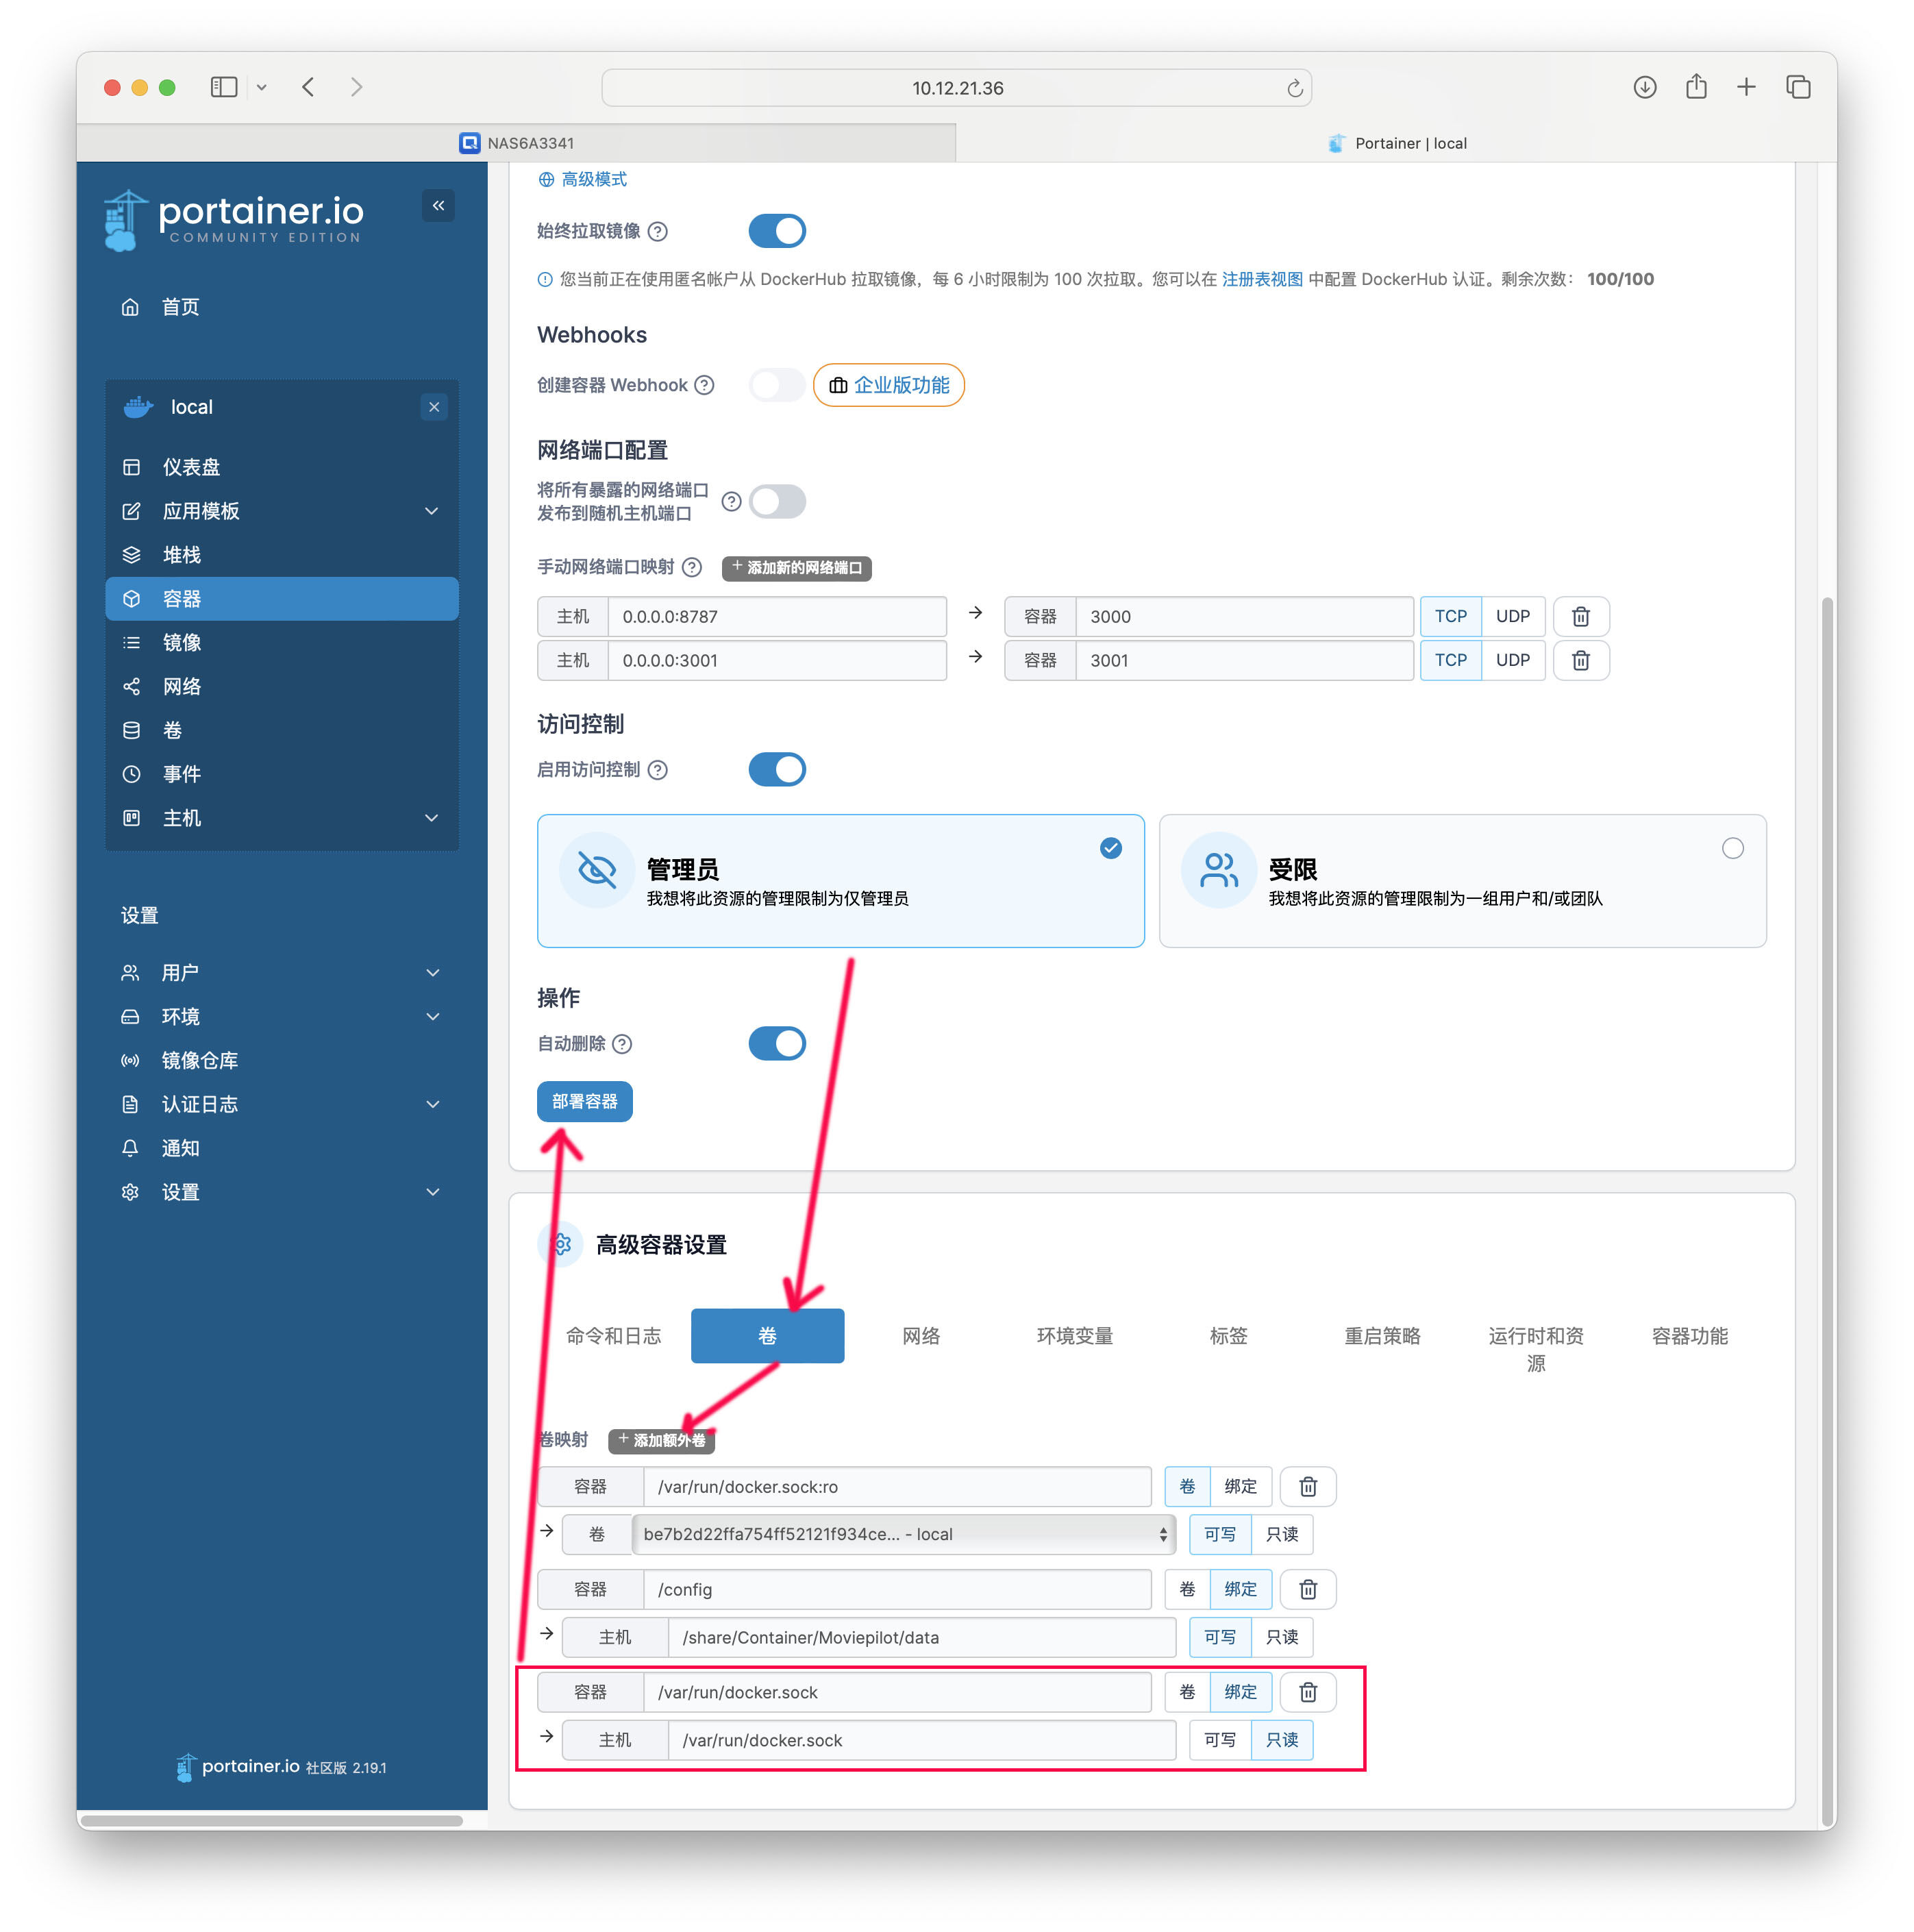The height and width of the screenshot is (1932, 1914).
Task: Switch to the NAS6A3341 browser tab
Action: coord(516,143)
